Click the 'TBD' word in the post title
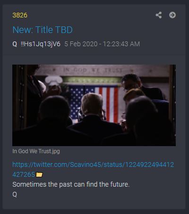 point(64,30)
